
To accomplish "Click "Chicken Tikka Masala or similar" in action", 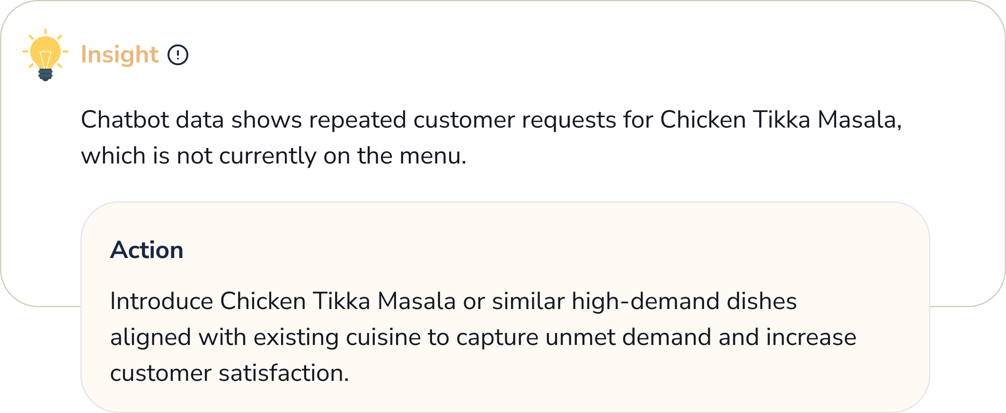I will coord(392,301).
